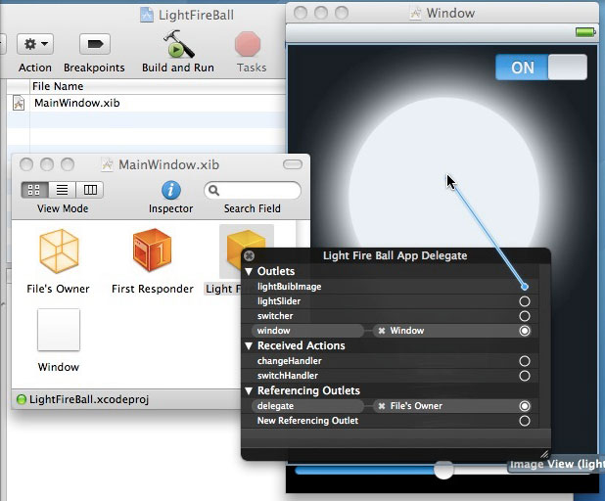
Task: Click the blue filled slider track
Action: coord(364,470)
